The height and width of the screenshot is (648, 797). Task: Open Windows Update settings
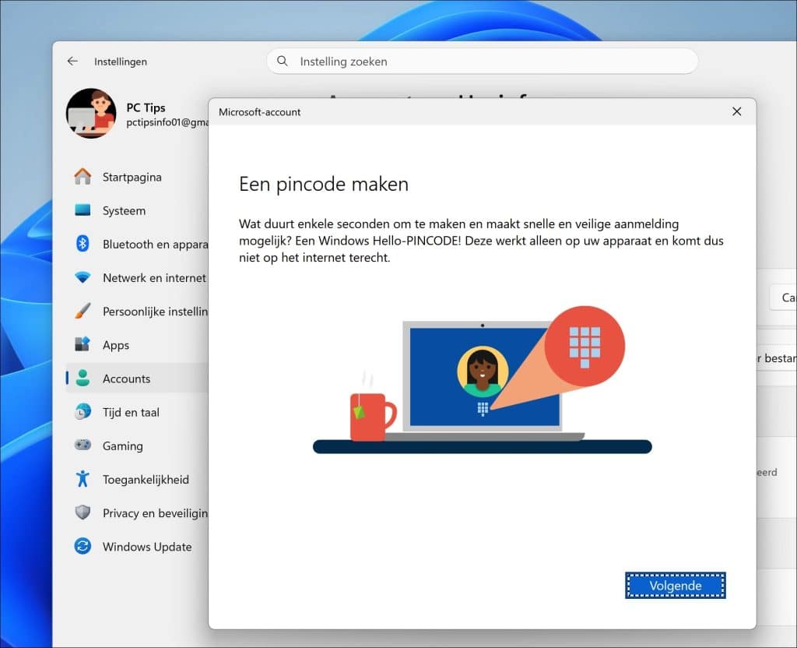pos(137,546)
